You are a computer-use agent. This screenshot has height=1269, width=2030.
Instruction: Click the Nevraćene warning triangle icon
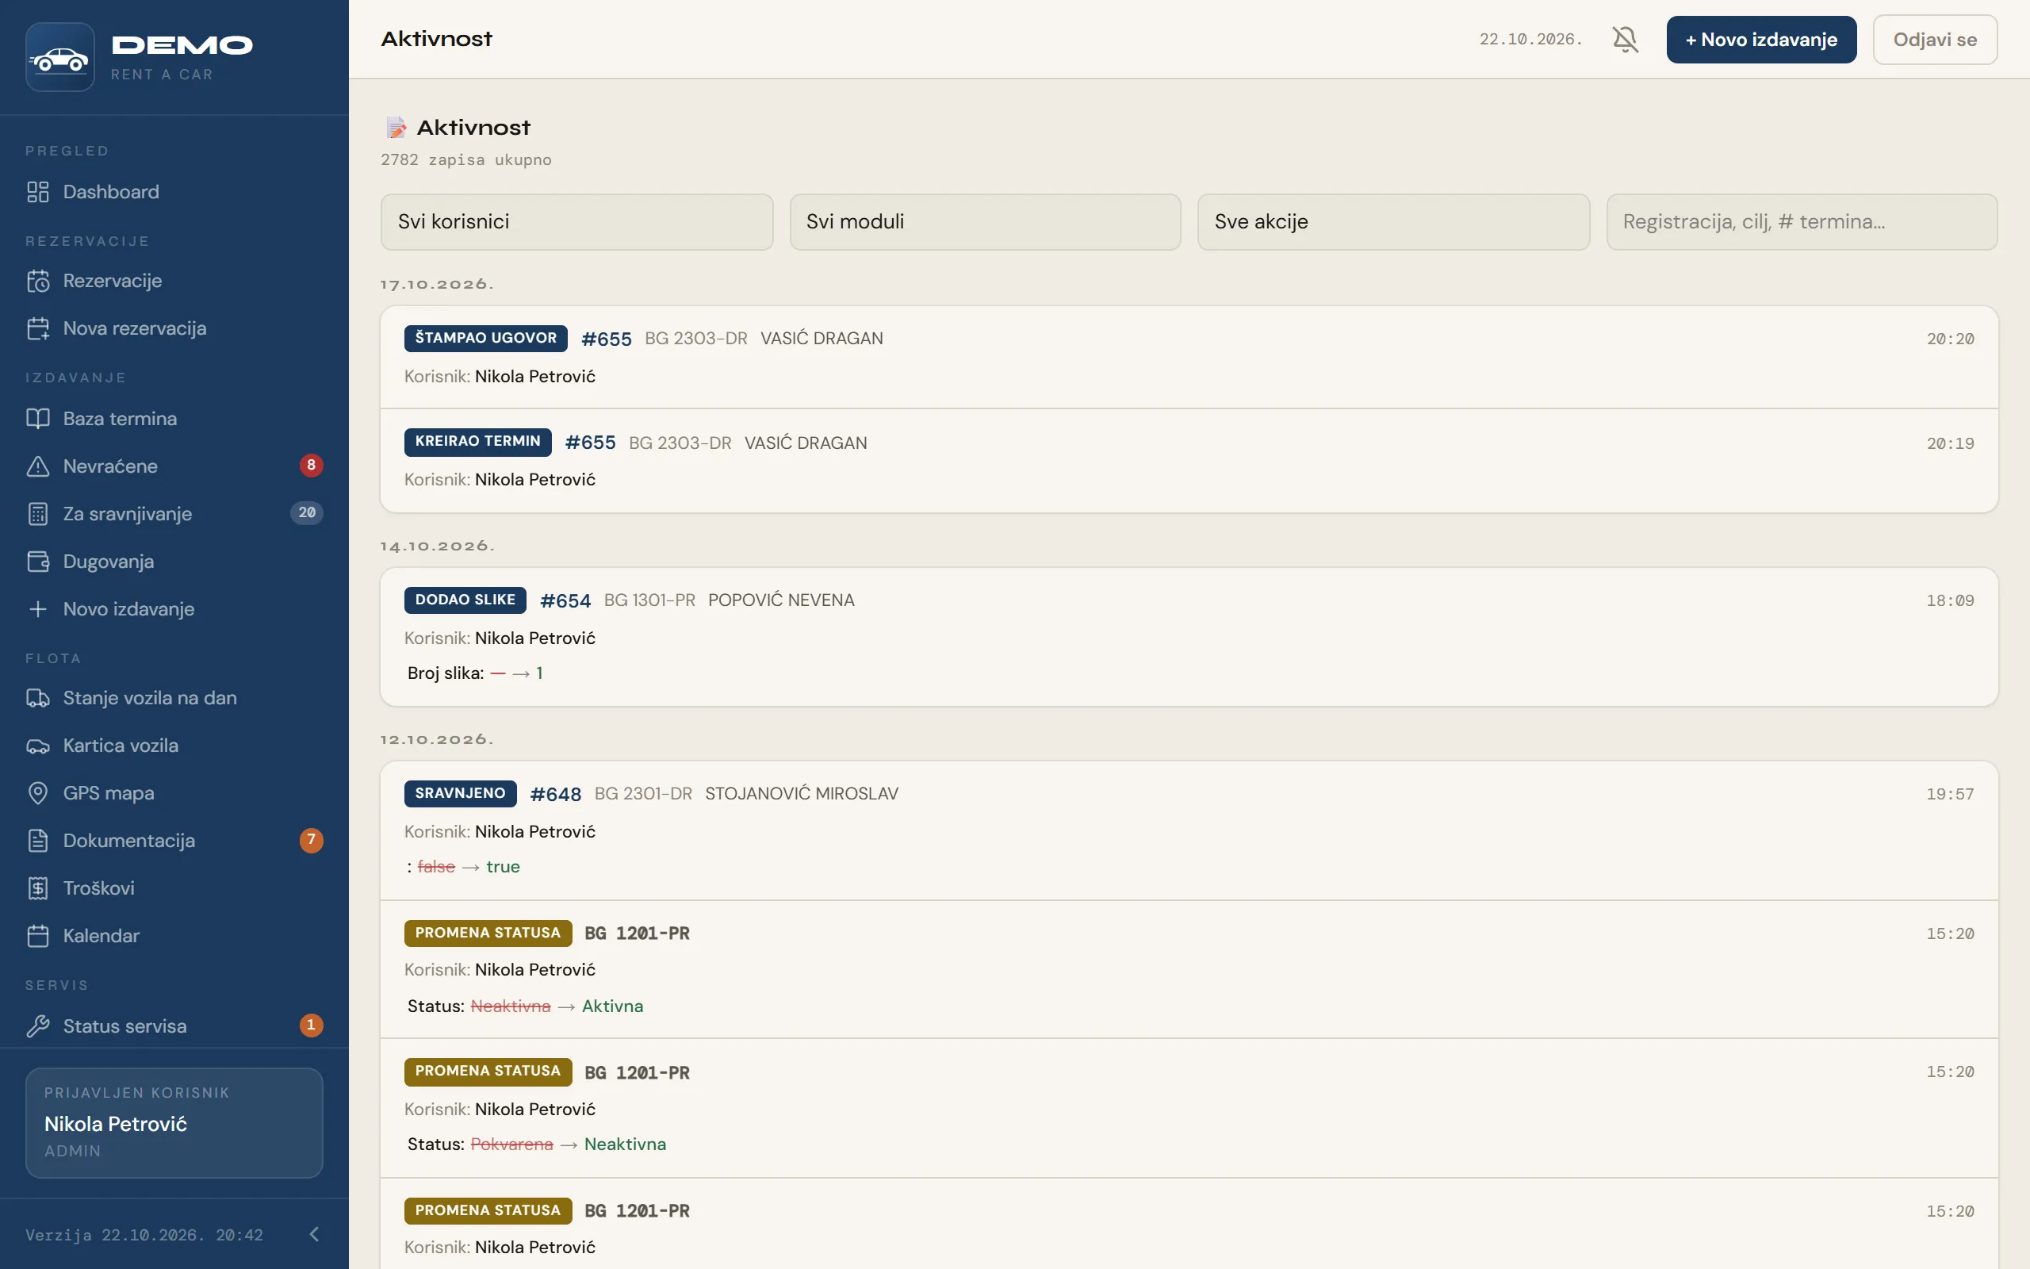click(x=38, y=466)
